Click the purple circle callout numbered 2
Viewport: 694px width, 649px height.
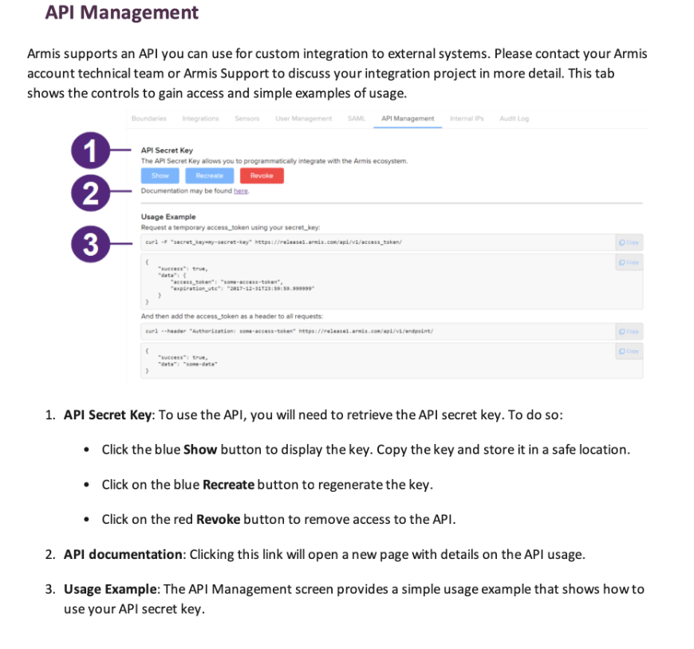point(90,193)
